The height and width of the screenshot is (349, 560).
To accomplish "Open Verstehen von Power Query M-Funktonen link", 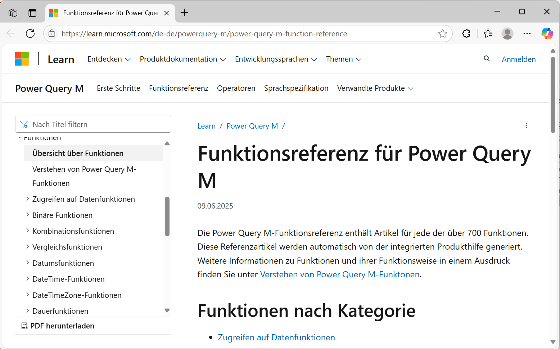I will pos(340,274).
